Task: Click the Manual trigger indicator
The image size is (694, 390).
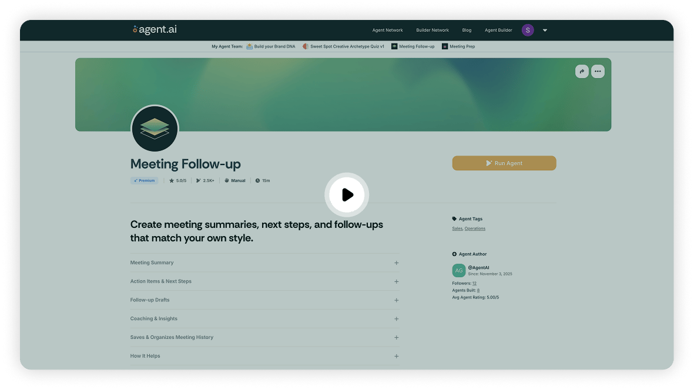Action: [234, 180]
